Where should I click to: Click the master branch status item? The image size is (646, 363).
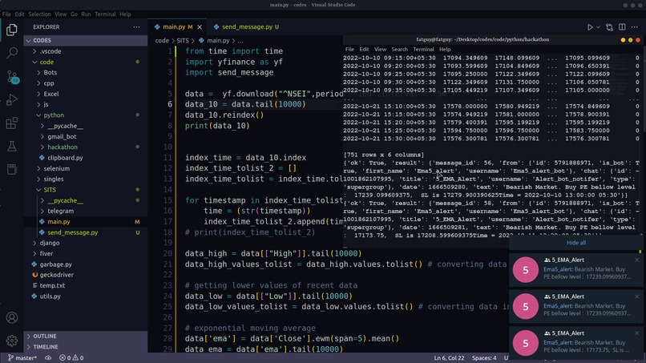pos(22,357)
